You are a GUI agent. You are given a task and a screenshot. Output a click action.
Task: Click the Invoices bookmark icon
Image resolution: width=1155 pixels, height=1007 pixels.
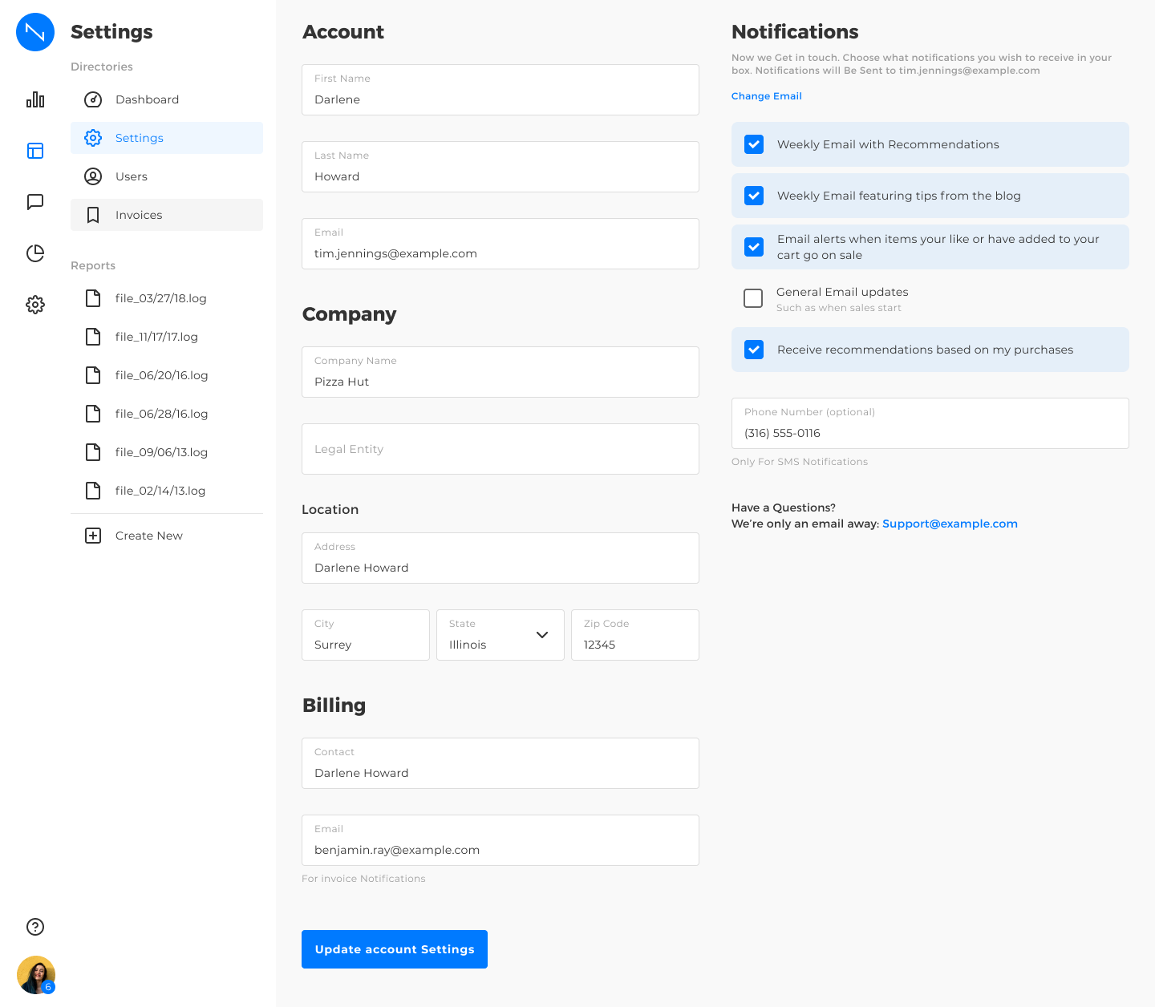tap(93, 215)
